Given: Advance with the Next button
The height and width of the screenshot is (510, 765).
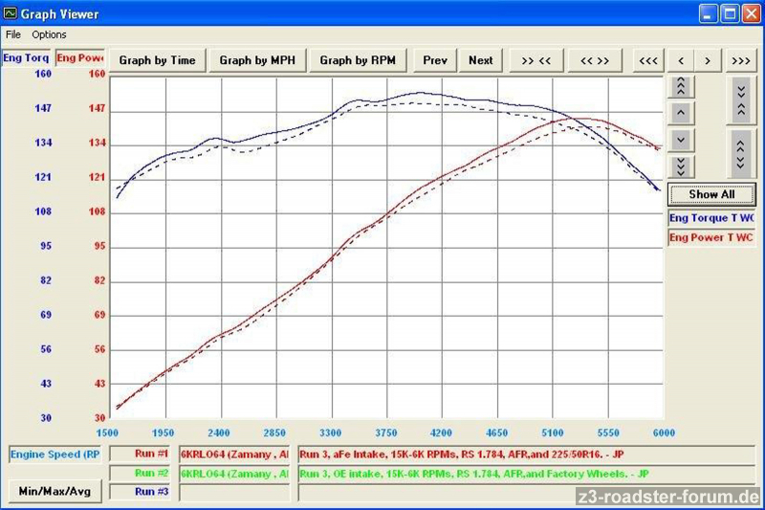Looking at the screenshot, I should coord(481,60).
